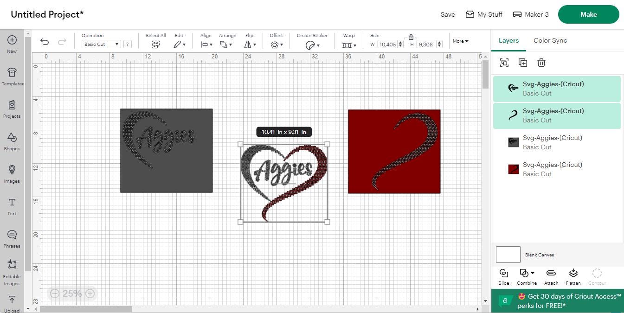Viewport: 624px width, 313px height.
Task: Select the Text tool
Action: pos(12,202)
